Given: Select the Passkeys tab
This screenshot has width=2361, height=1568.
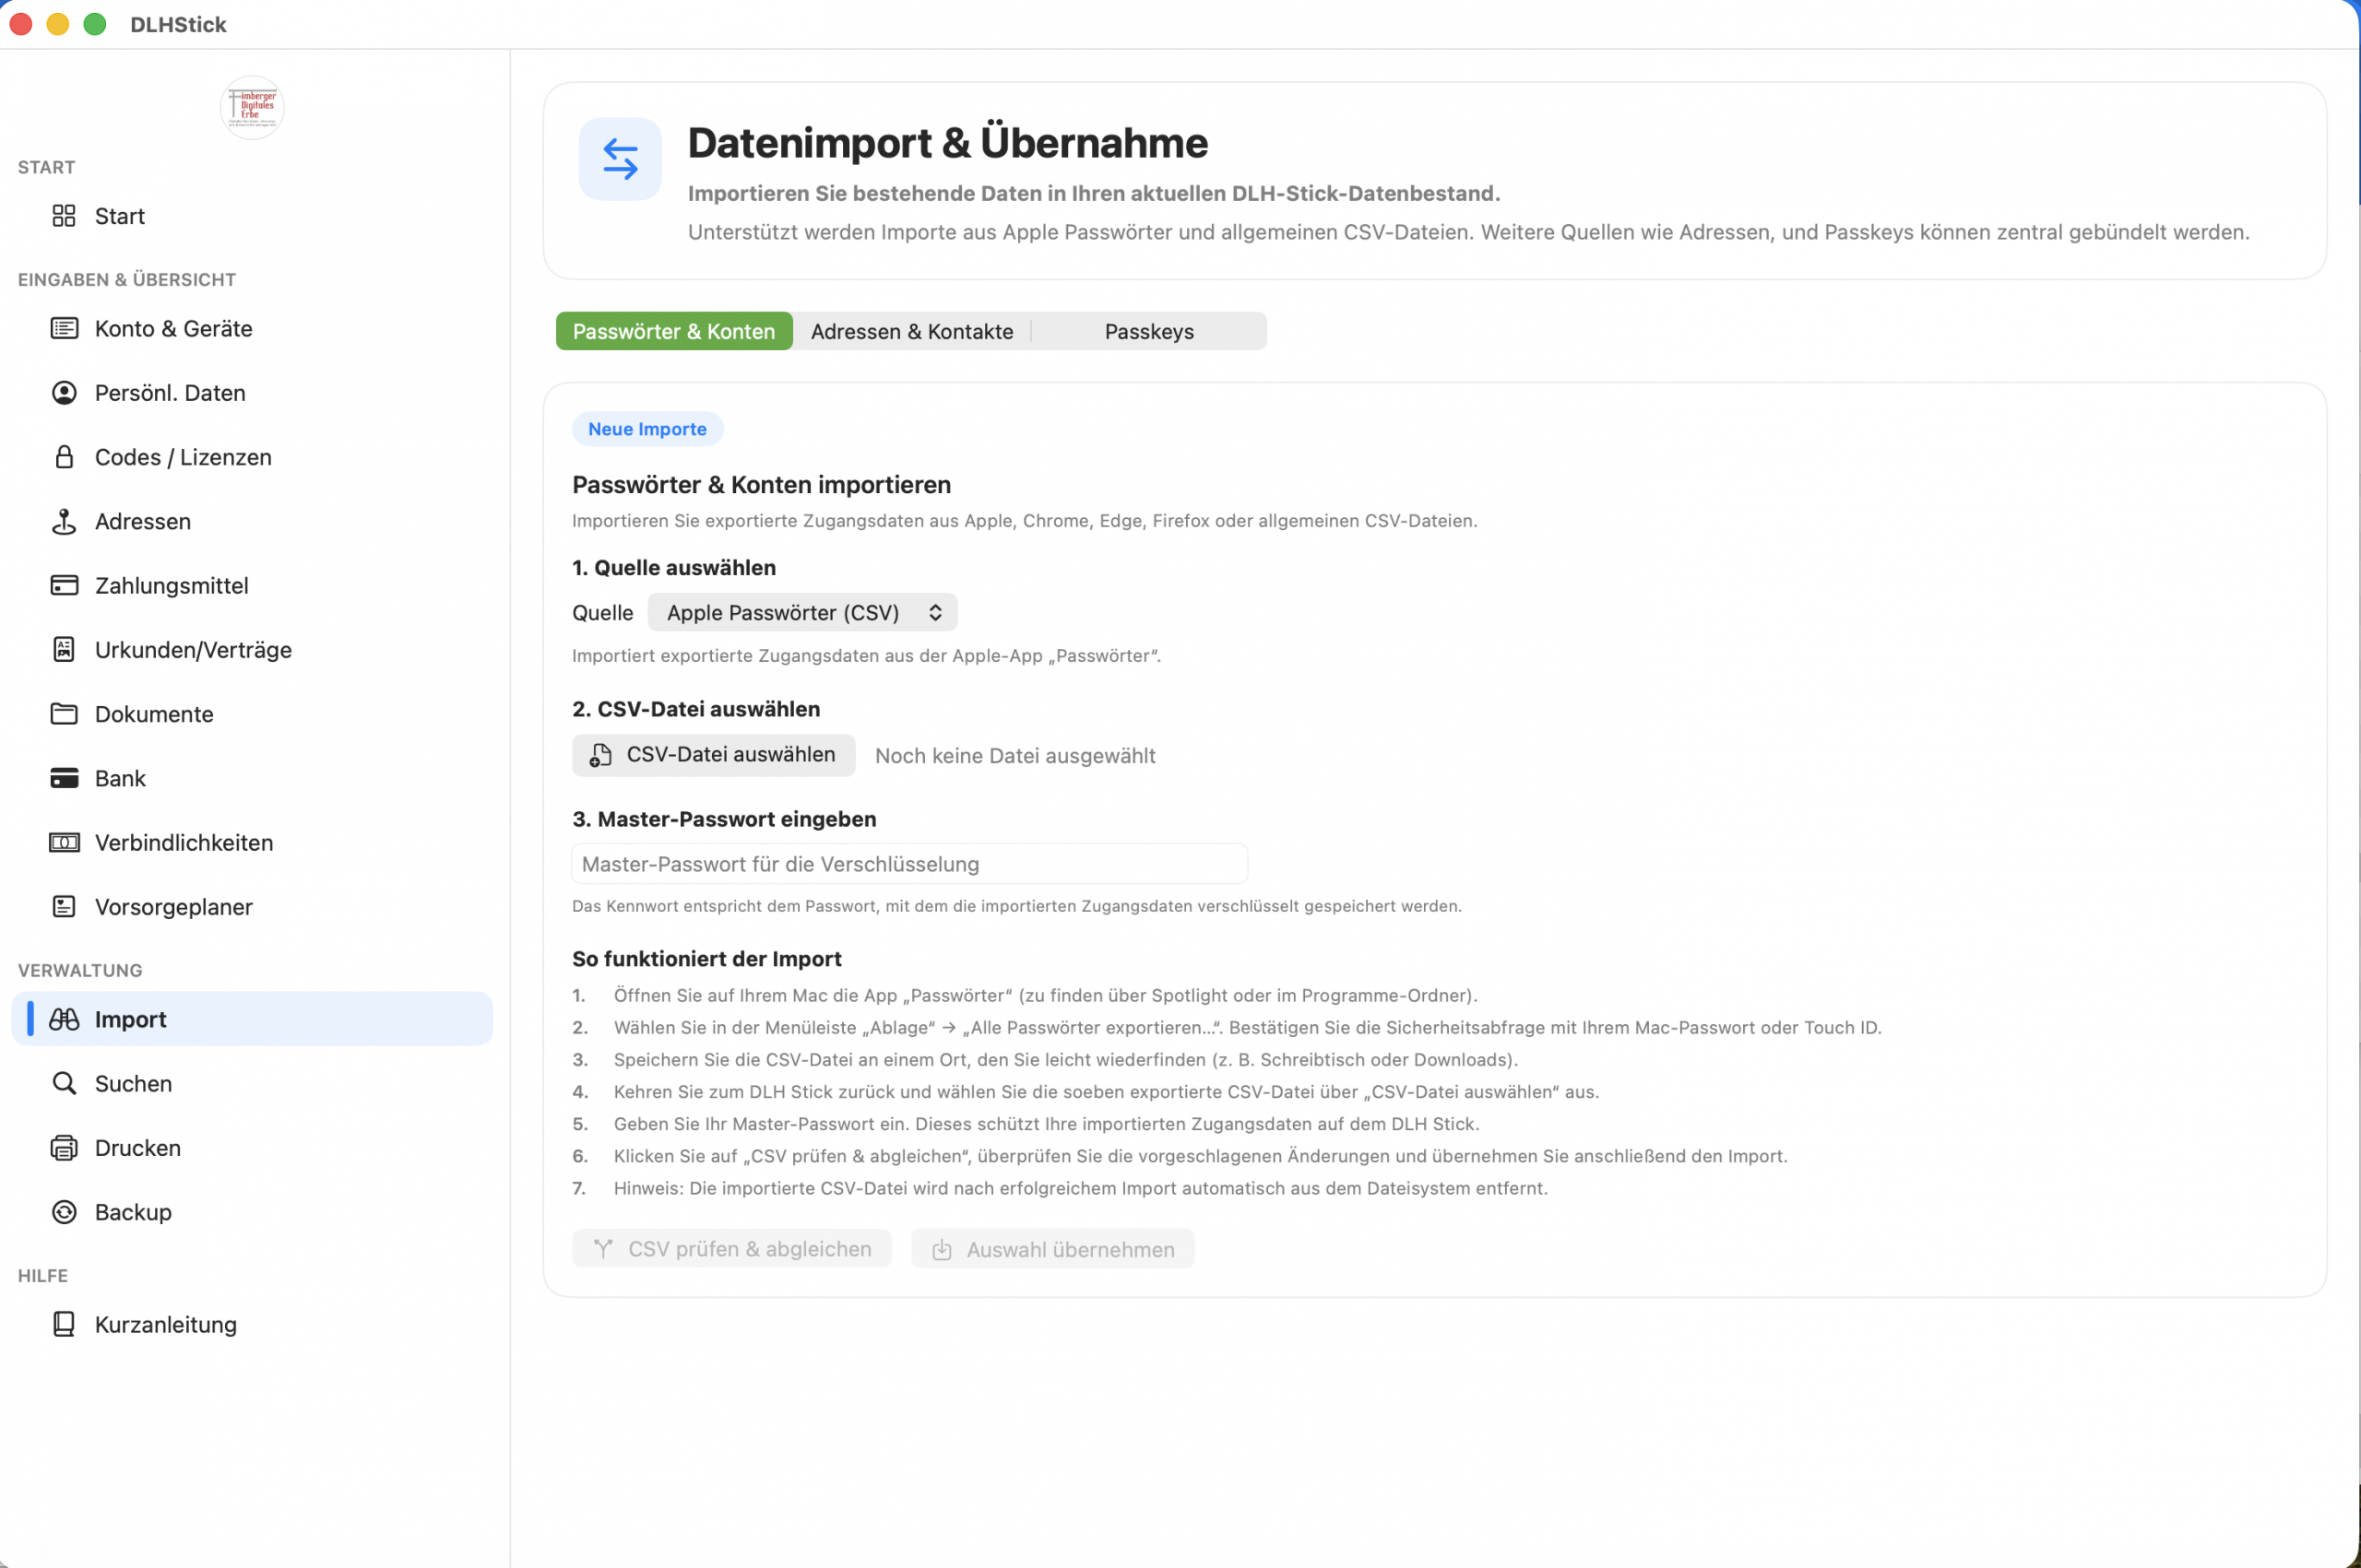Looking at the screenshot, I should pyautogui.click(x=1148, y=331).
